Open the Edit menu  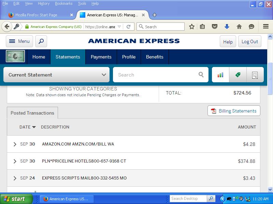click(x=16, y=3)
